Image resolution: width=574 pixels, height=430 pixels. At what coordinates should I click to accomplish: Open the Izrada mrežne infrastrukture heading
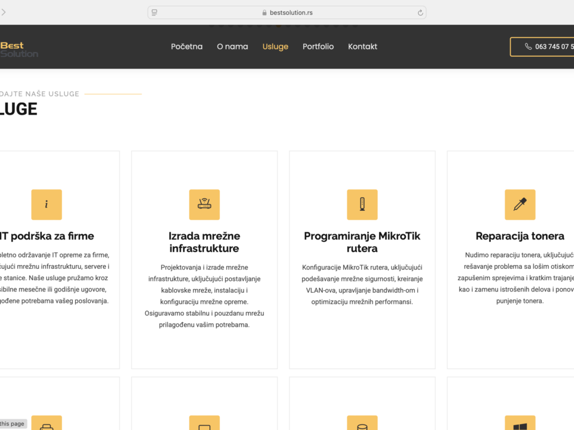click(x=204, y=242)
